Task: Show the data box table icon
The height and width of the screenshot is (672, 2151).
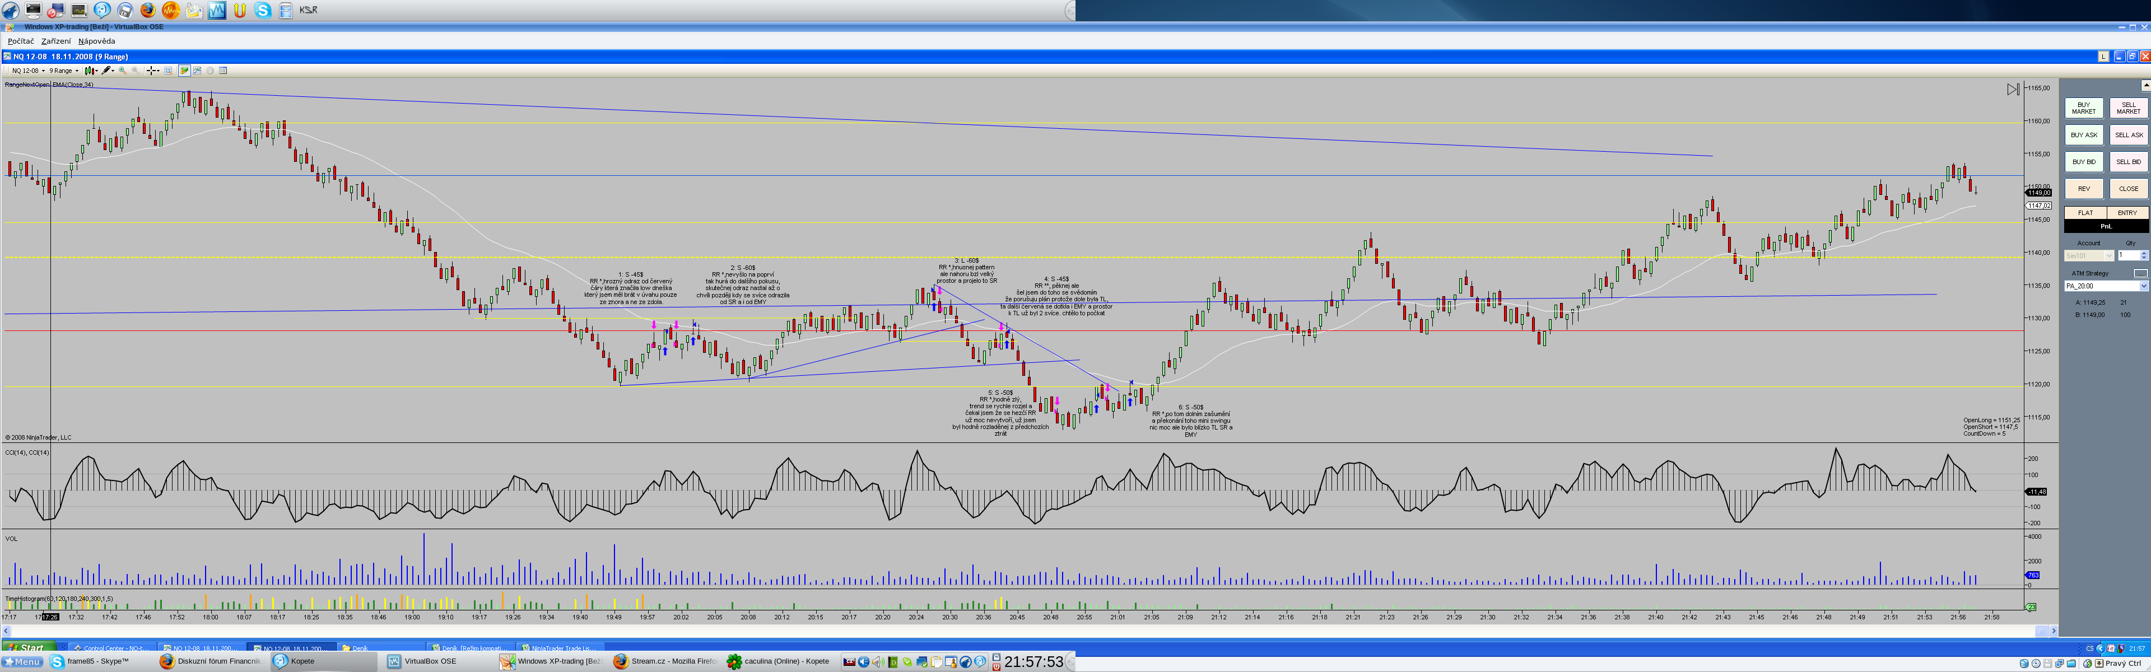Action: point(223,71)
